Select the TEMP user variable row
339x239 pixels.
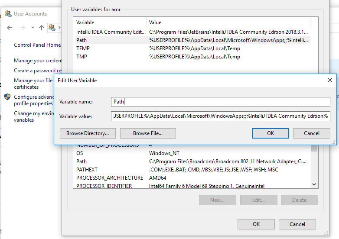[192, 48]
